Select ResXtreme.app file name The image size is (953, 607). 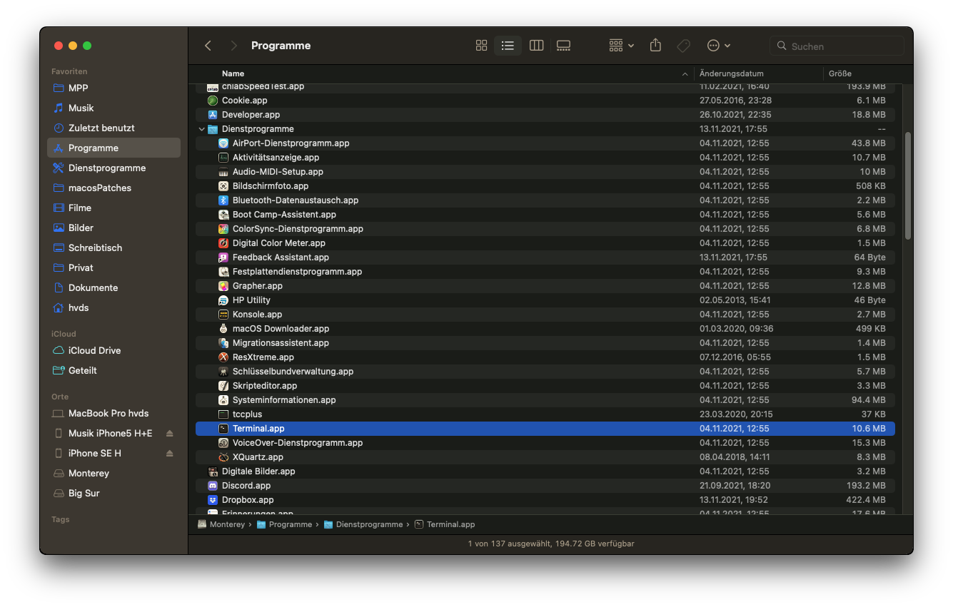(x=263, y=357)
